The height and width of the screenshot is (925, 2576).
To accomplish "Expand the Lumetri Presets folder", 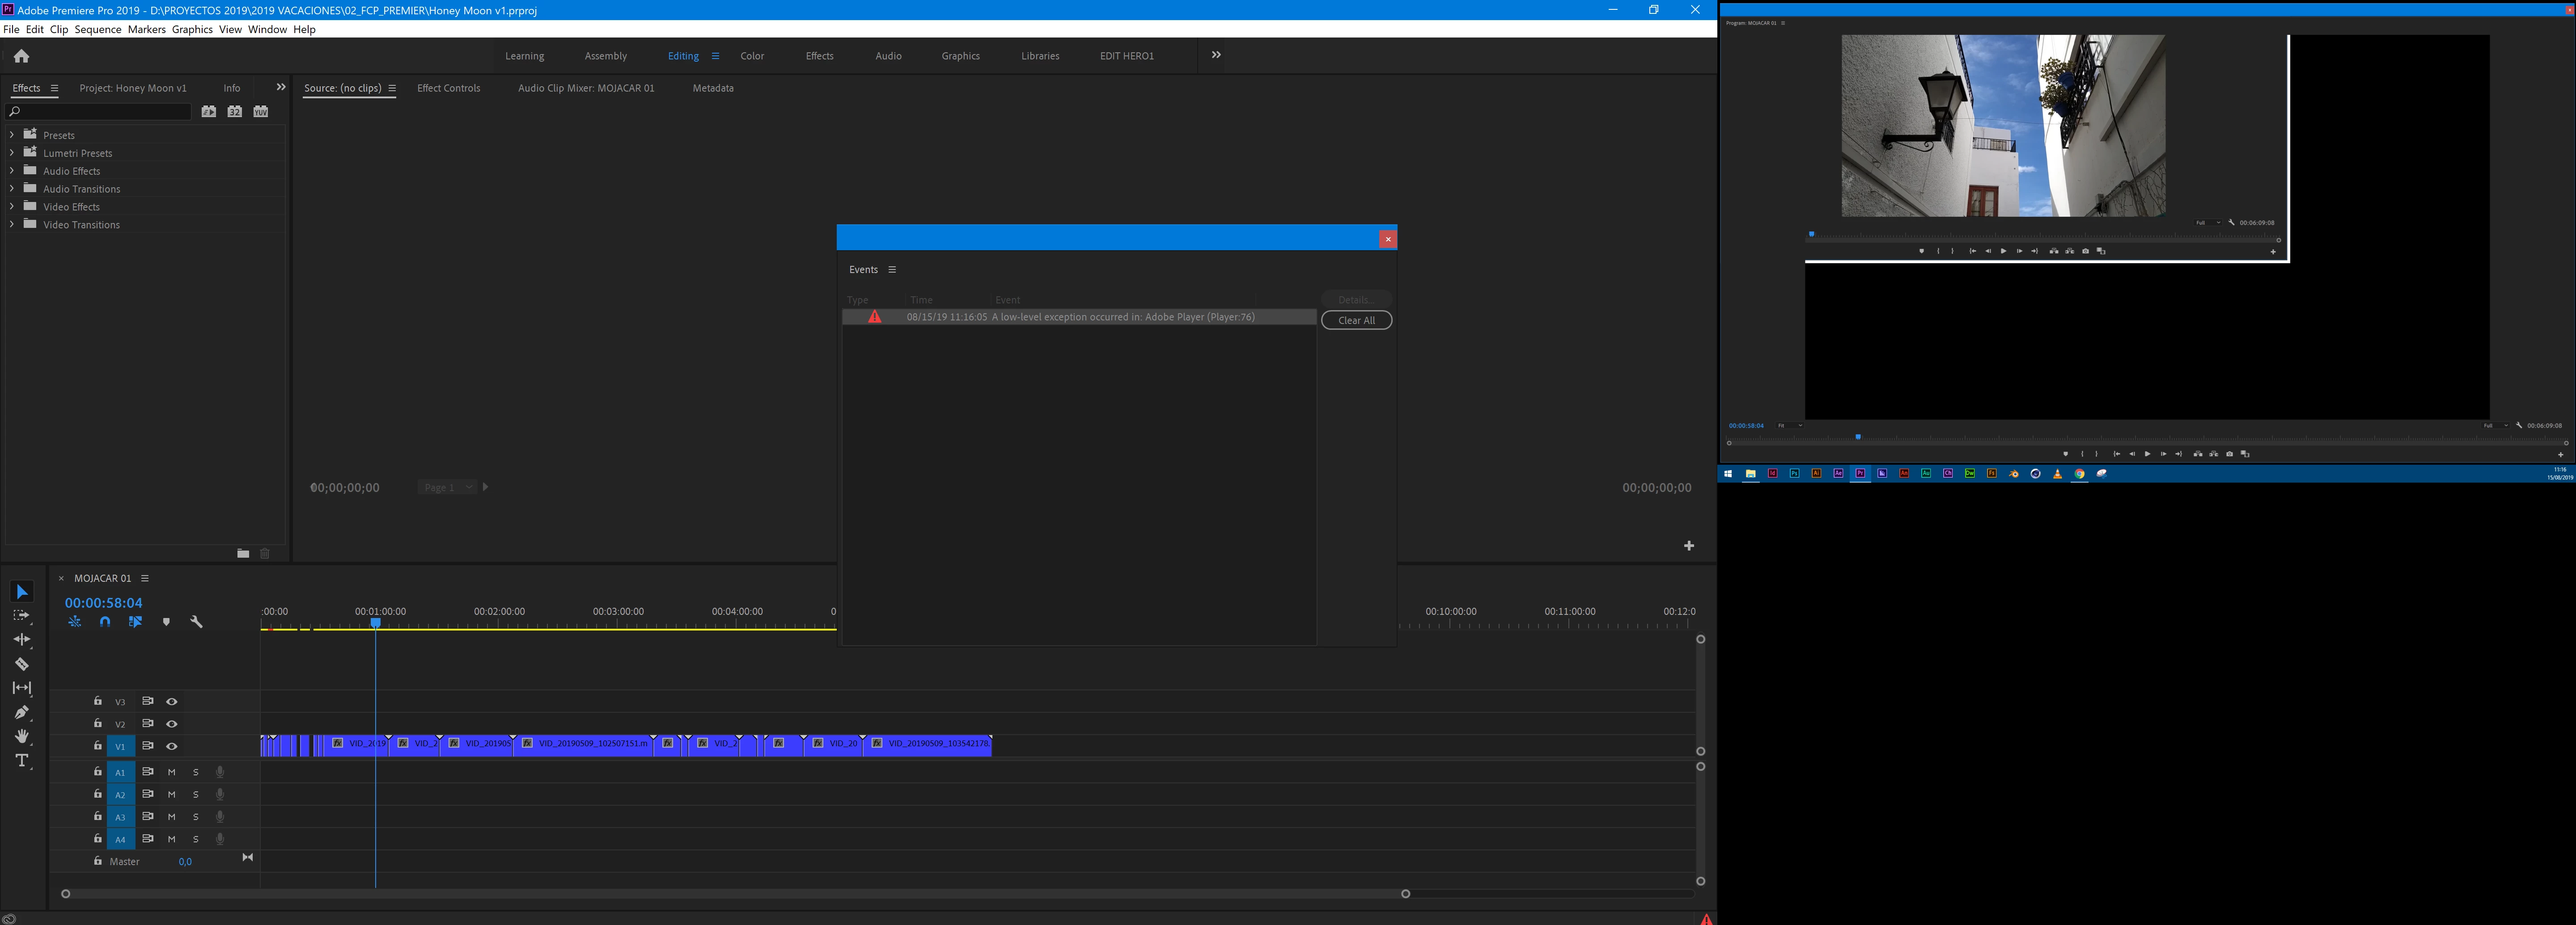I will click(11, 153).
